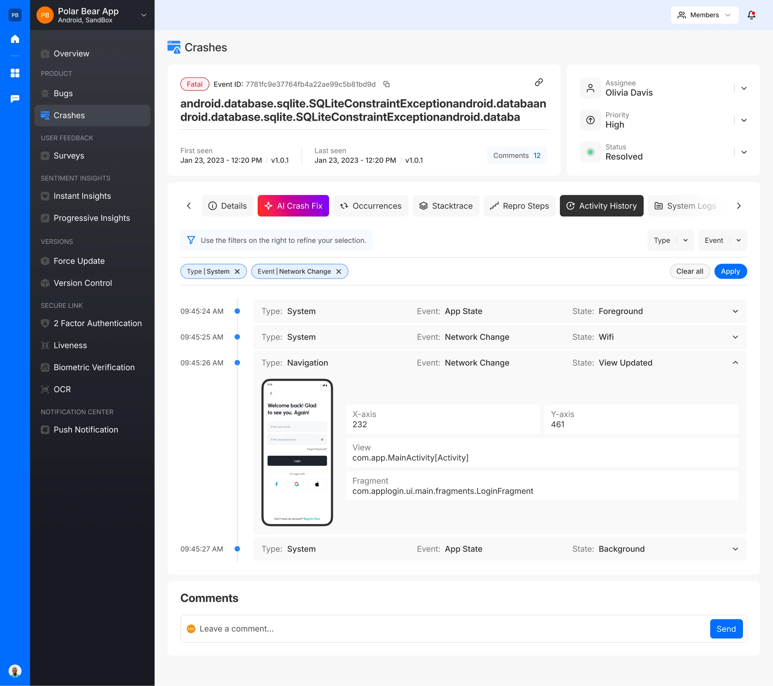Viewport: 773px width, 686px height.
Task: Click the link icon in crash header
Action: pyautogui.click(x=539, y=82)
